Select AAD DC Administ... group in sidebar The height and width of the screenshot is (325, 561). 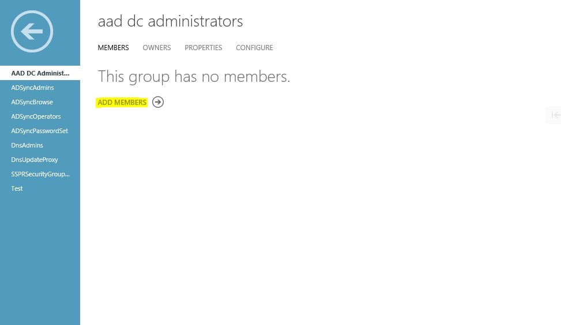(x=40, y=73)
